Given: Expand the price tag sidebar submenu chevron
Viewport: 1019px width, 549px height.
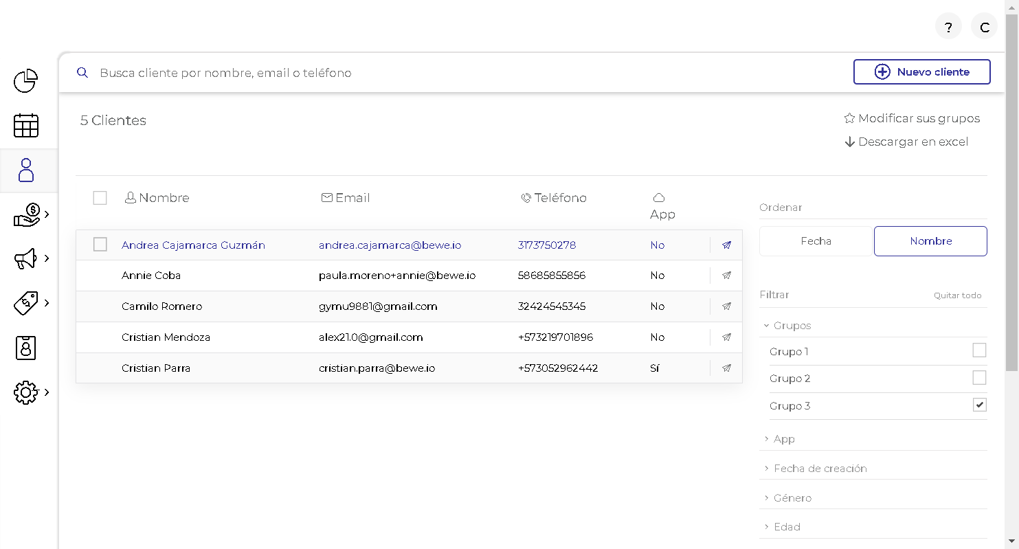Looking at the screenshot, I should pyautogui.click(x=47, y=302).
